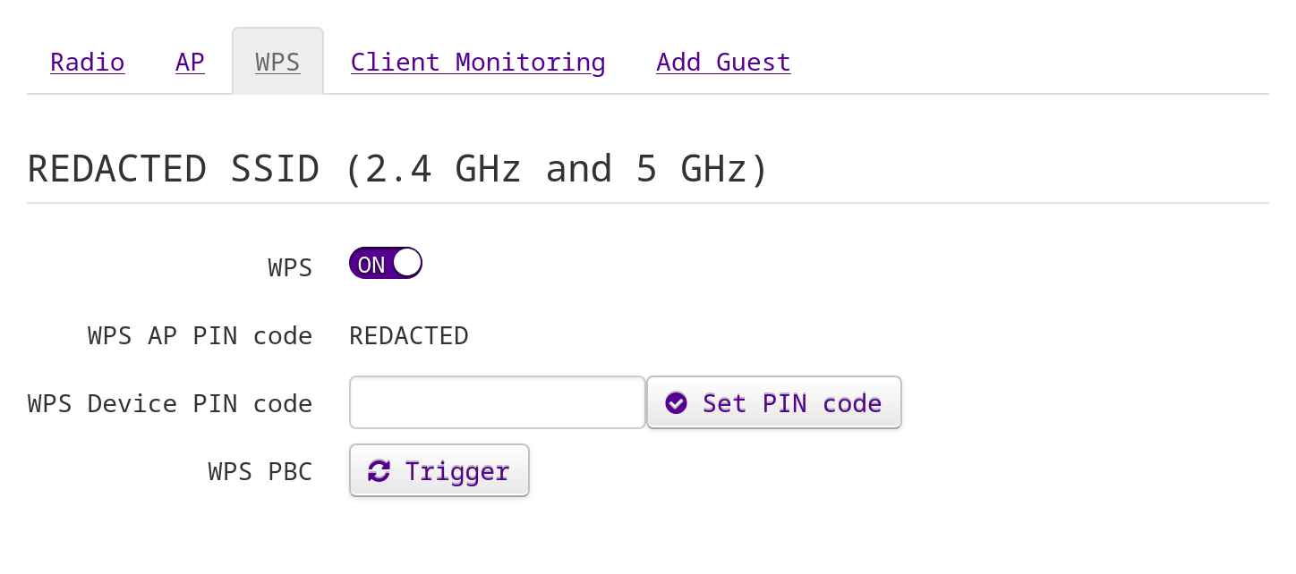Click the white knob of the WPS toggle
Screen dimensions: 1296x574
coord(407,263)
